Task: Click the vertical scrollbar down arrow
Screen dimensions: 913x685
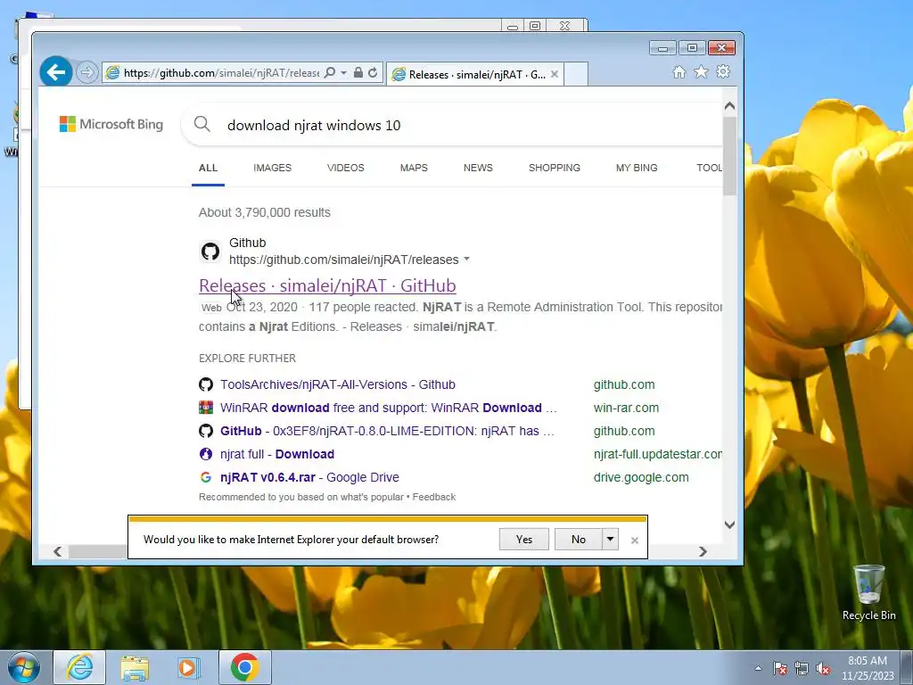Action: point(729,524)
